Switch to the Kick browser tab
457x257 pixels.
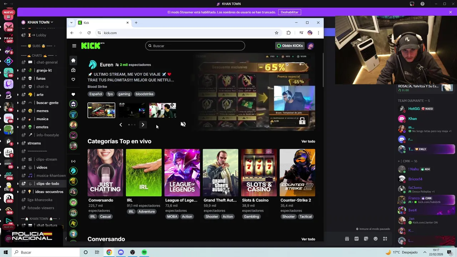[104, 22]
